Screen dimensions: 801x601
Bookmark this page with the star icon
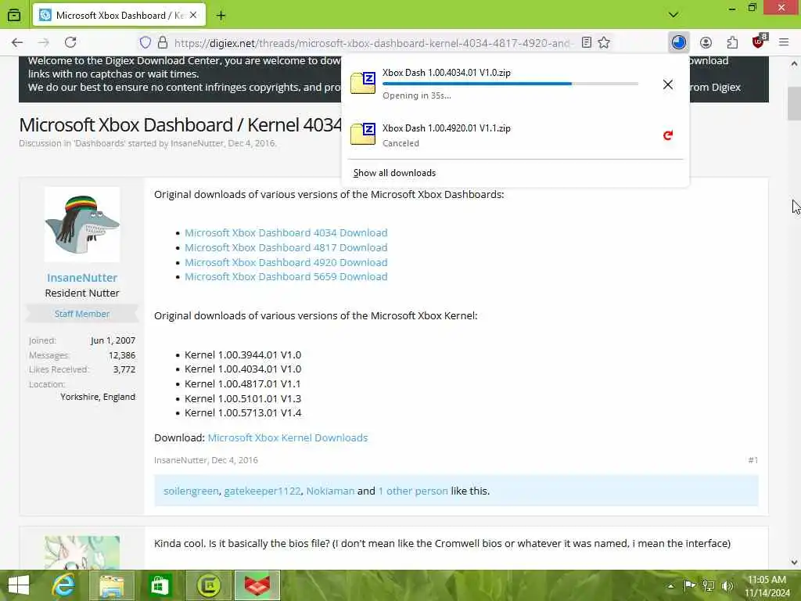pyautogui.click(x=604, y=43)
